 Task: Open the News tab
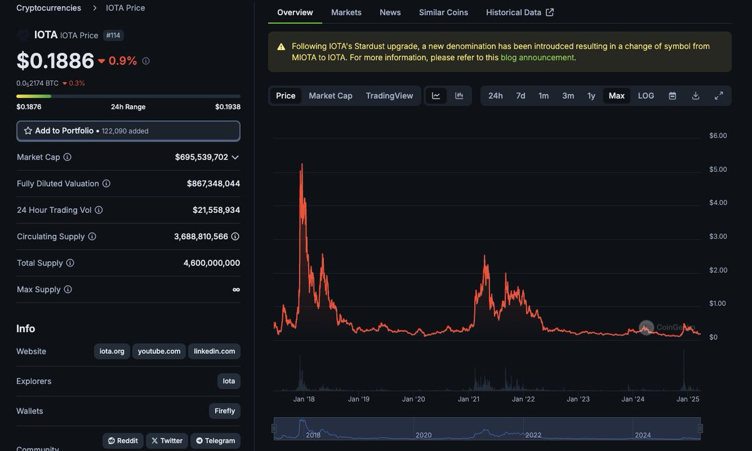click(390, 13)
